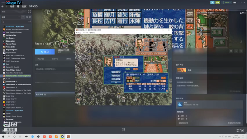Select executing officer option in game menu
Screen dimensions: 247x139
tap(116, 79)
